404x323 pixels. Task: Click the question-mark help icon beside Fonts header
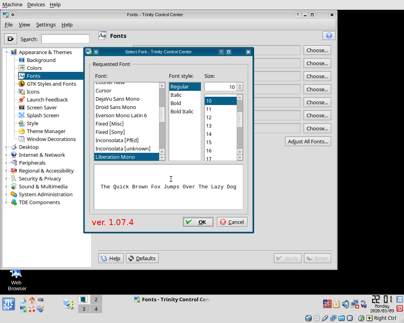point(329,36)
